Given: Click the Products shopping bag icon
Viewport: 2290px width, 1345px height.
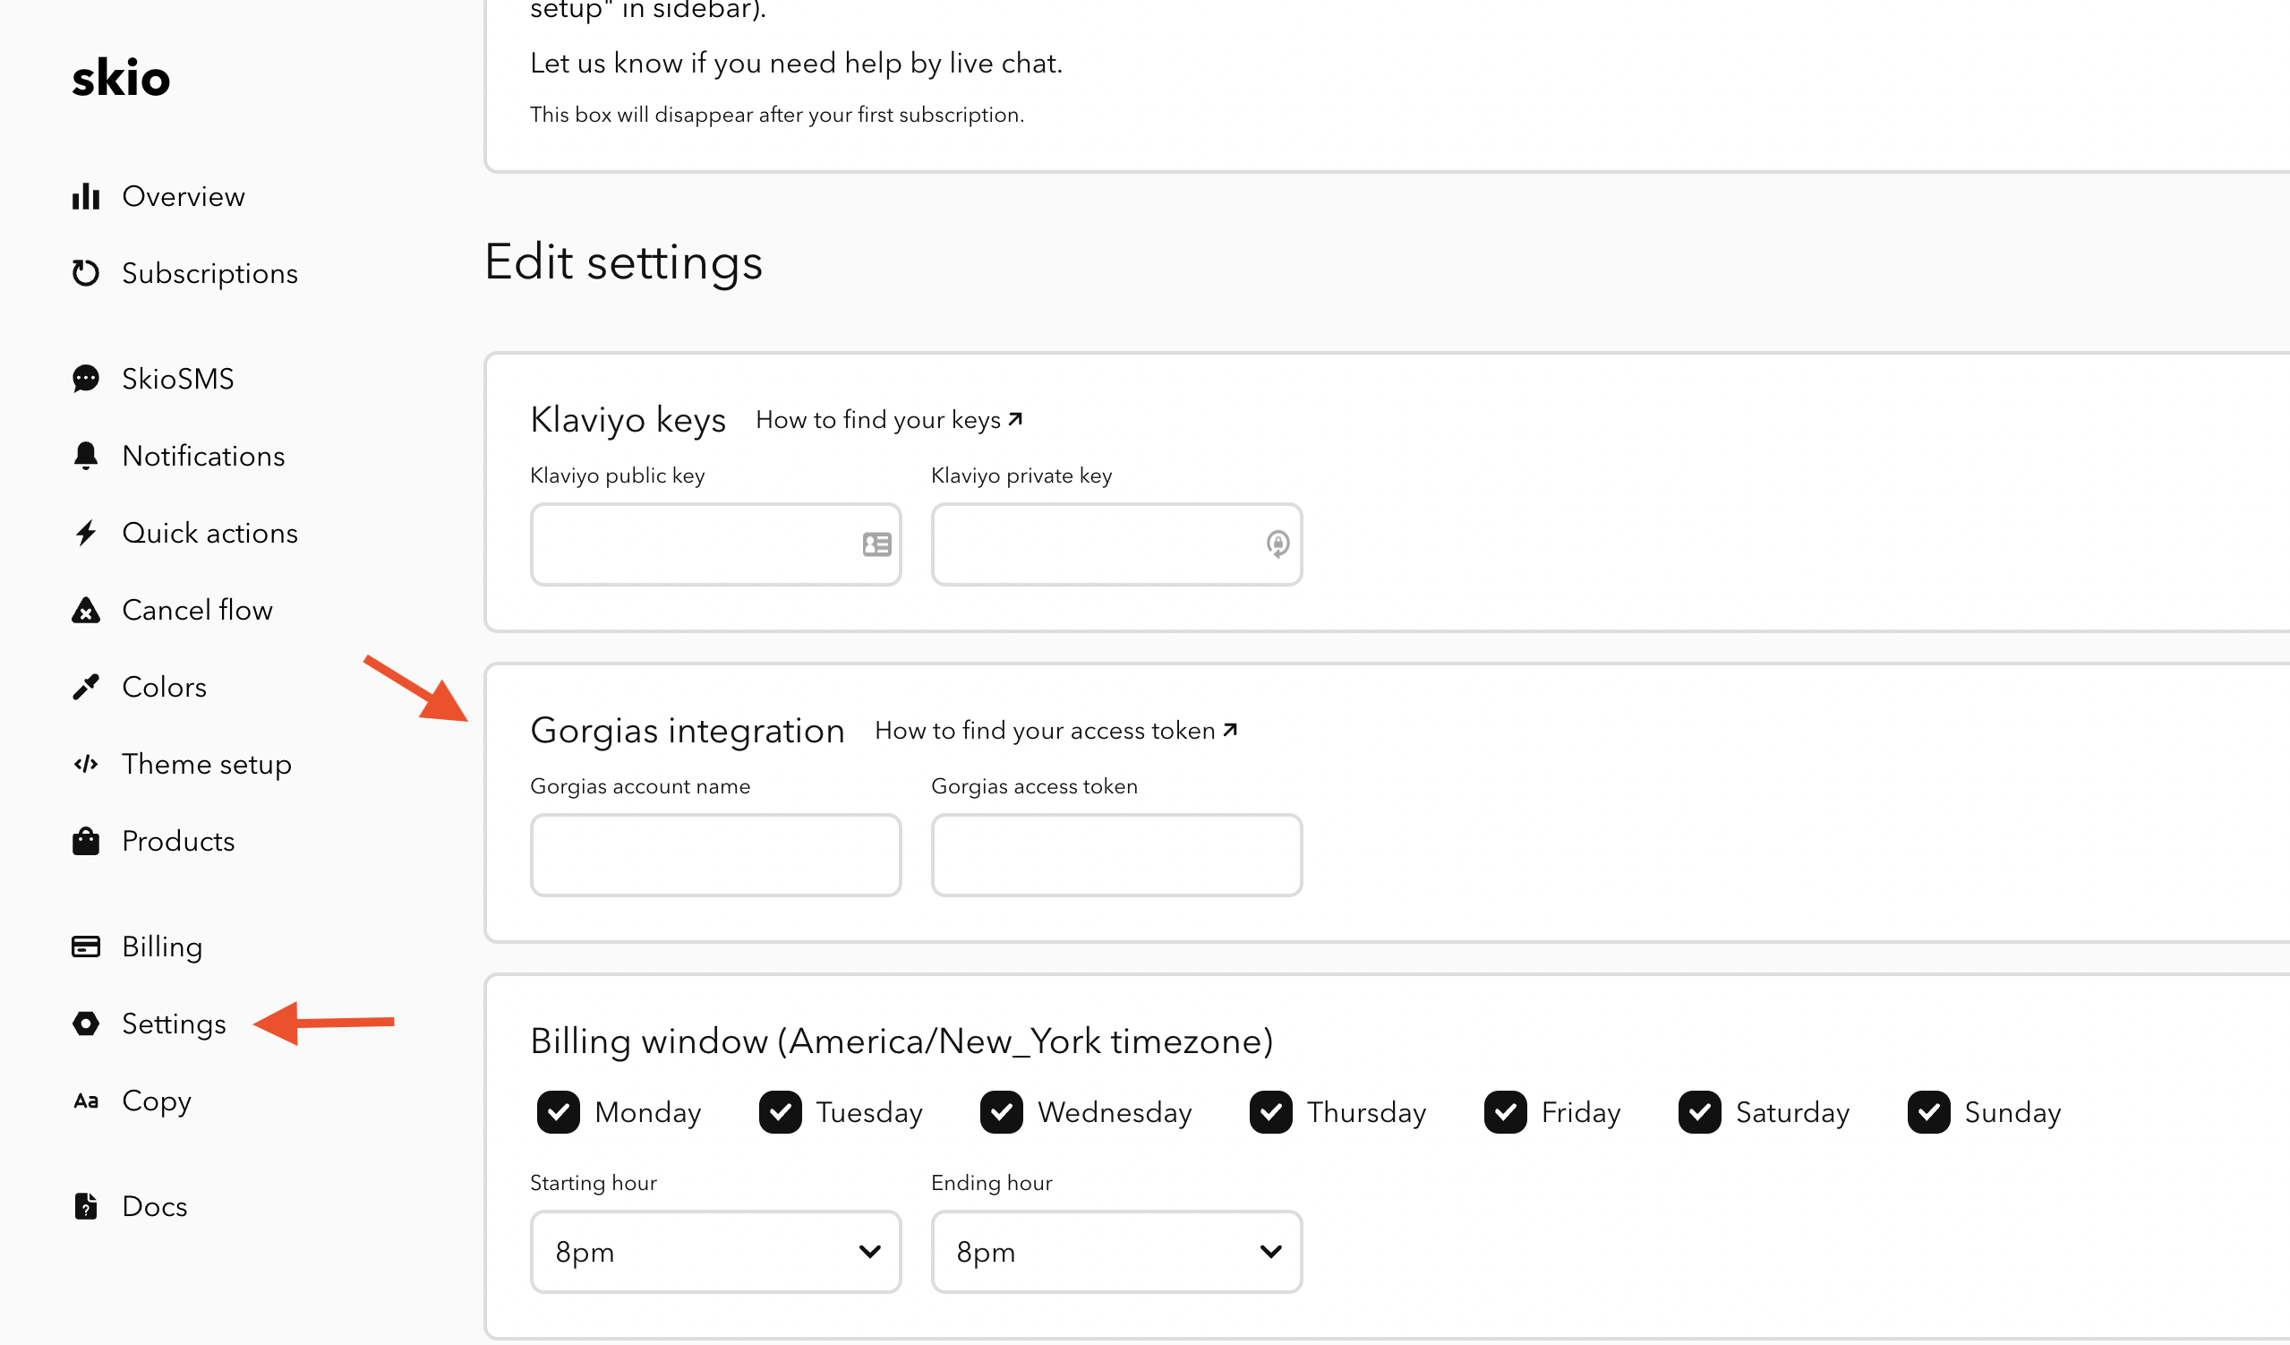Looking at the screenshot, I should point(86,841).
